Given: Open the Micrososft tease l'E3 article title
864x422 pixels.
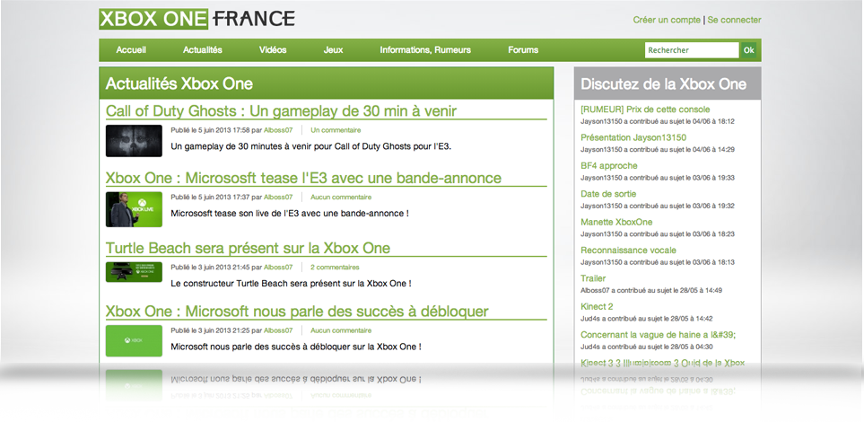Looking at the screenshot, I should (303, 178).
